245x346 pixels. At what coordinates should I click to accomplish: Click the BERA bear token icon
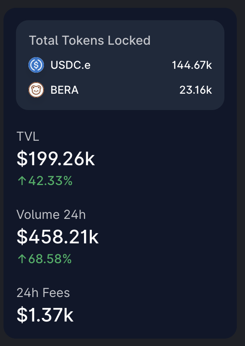(x=36, y=90)
